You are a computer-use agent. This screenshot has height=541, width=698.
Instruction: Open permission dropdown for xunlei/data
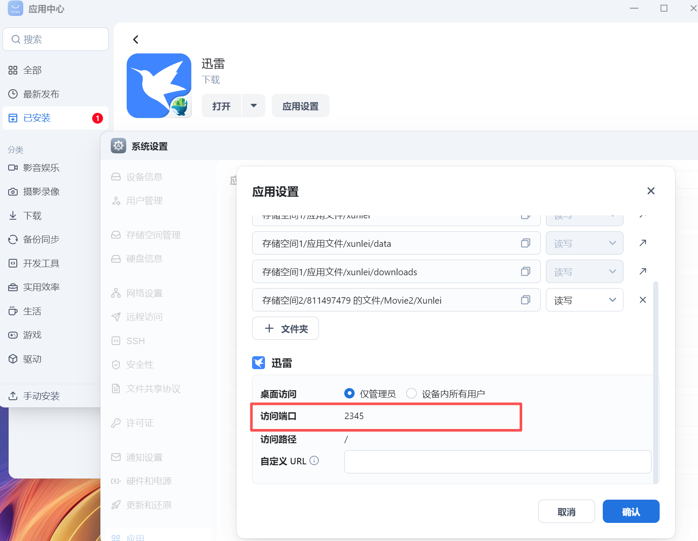point(585,243)
